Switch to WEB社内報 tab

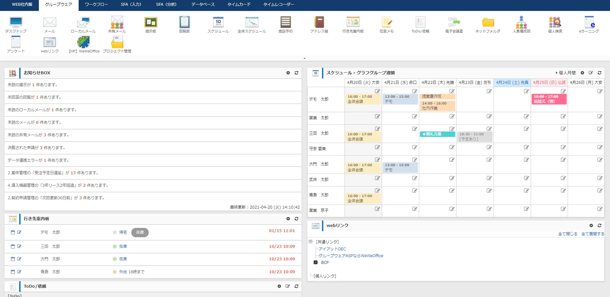pyautogui.click(x=22, y=5)
